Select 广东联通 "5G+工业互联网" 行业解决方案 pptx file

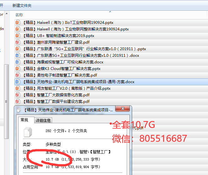coord(111,49)
